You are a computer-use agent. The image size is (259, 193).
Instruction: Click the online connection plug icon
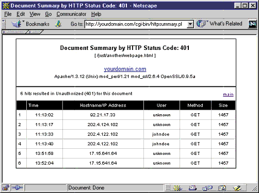(x=17, y=188)
